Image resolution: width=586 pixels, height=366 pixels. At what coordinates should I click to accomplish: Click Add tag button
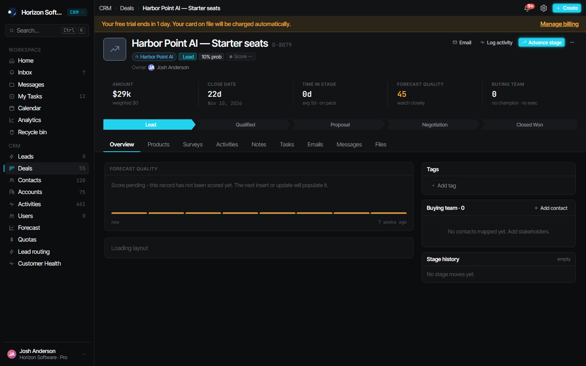(x=444, y=185)
